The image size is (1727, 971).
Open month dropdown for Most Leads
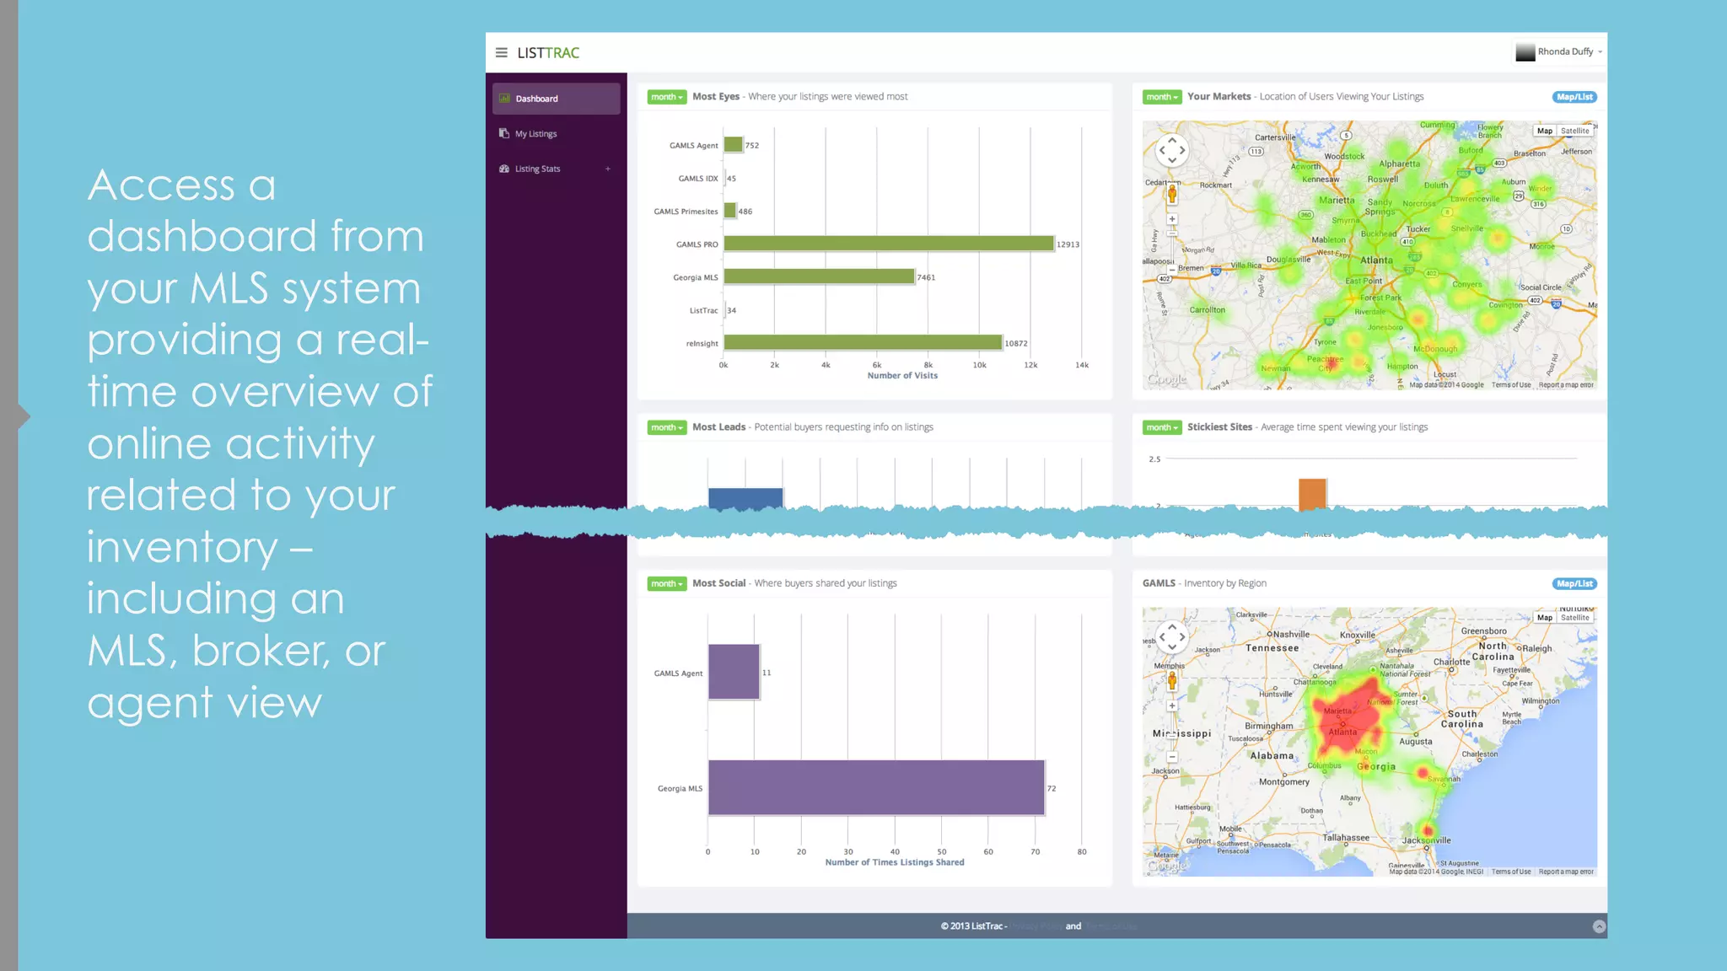coord(666,427)
